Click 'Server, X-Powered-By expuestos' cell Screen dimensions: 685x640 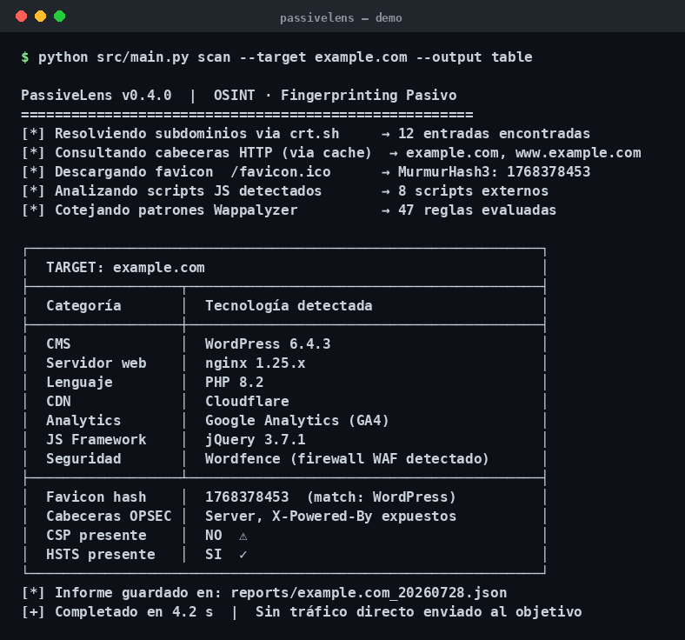pyautogui.click(x=330, y=516)
